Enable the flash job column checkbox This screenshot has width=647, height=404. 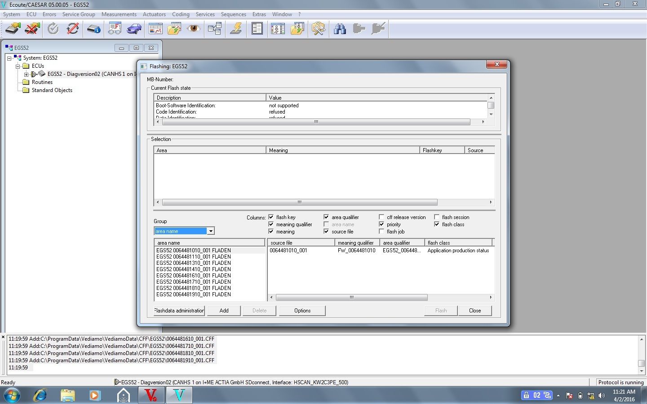pyautogui.click(x=381, y=232)
